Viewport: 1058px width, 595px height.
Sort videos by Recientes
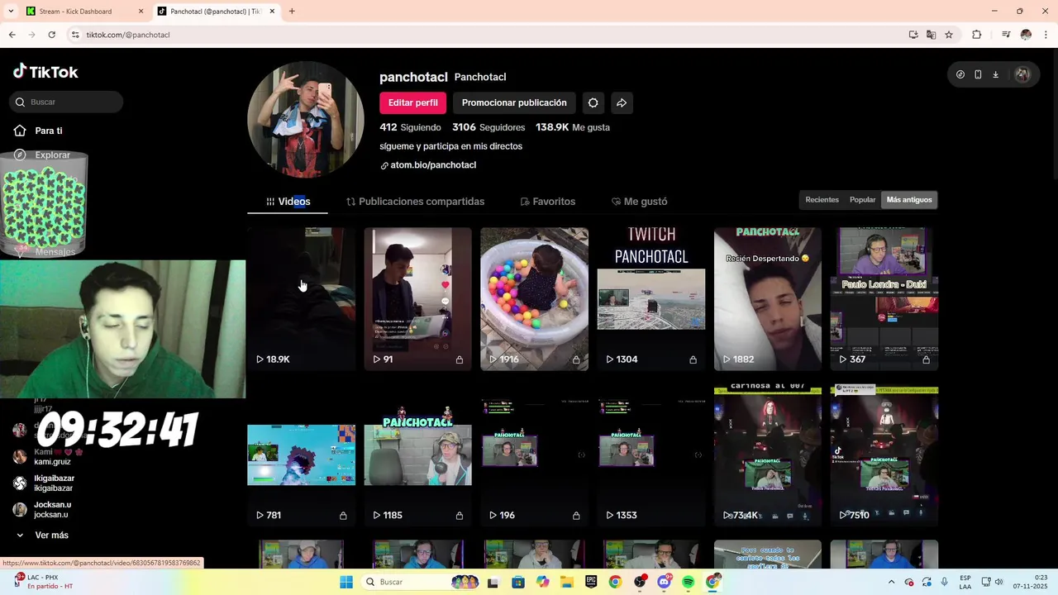(822, 200)
